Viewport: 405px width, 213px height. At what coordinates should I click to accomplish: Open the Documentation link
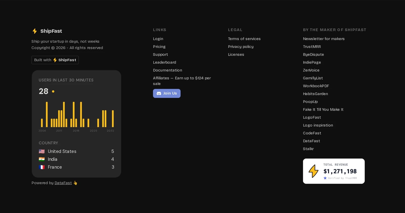point(168,70)
